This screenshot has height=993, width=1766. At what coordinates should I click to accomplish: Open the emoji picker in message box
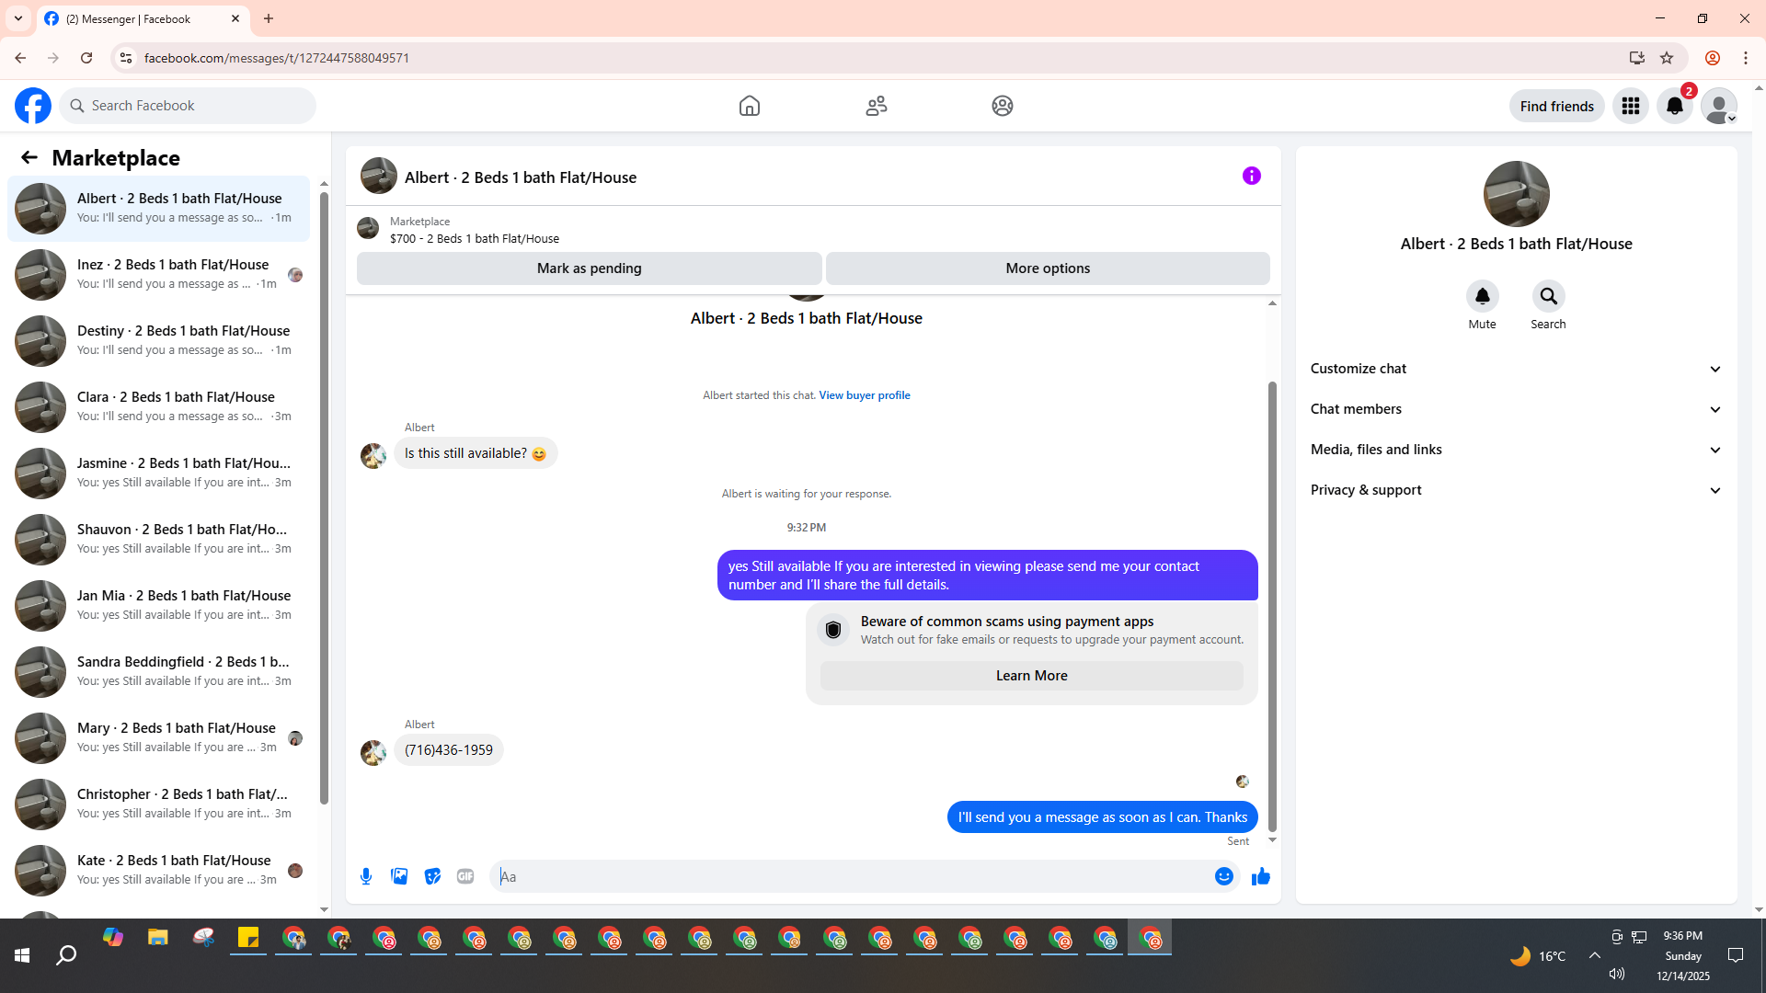tap(1223, 876)
